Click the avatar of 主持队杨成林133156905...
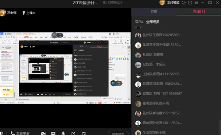 pyautogui.click(x=138, y=74)
